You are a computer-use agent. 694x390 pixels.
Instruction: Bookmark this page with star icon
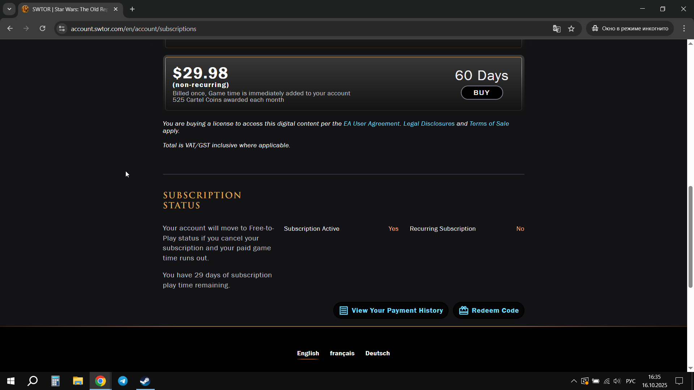pyautogui.click(x=571, y=29)
